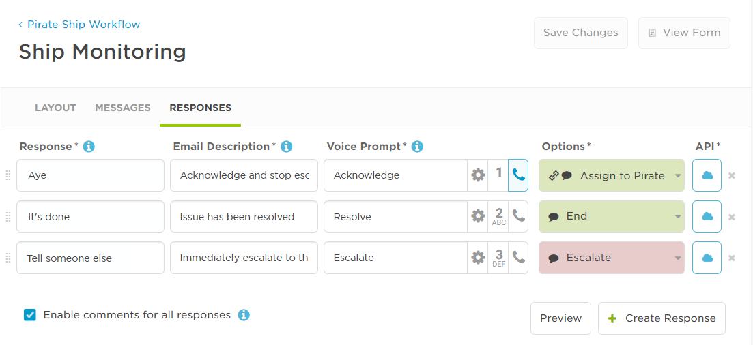The width and height of the screenshot is (753, 345).
Task: Click the gear icon for Acknowledge voice prompt
Action: coord(478,175)
